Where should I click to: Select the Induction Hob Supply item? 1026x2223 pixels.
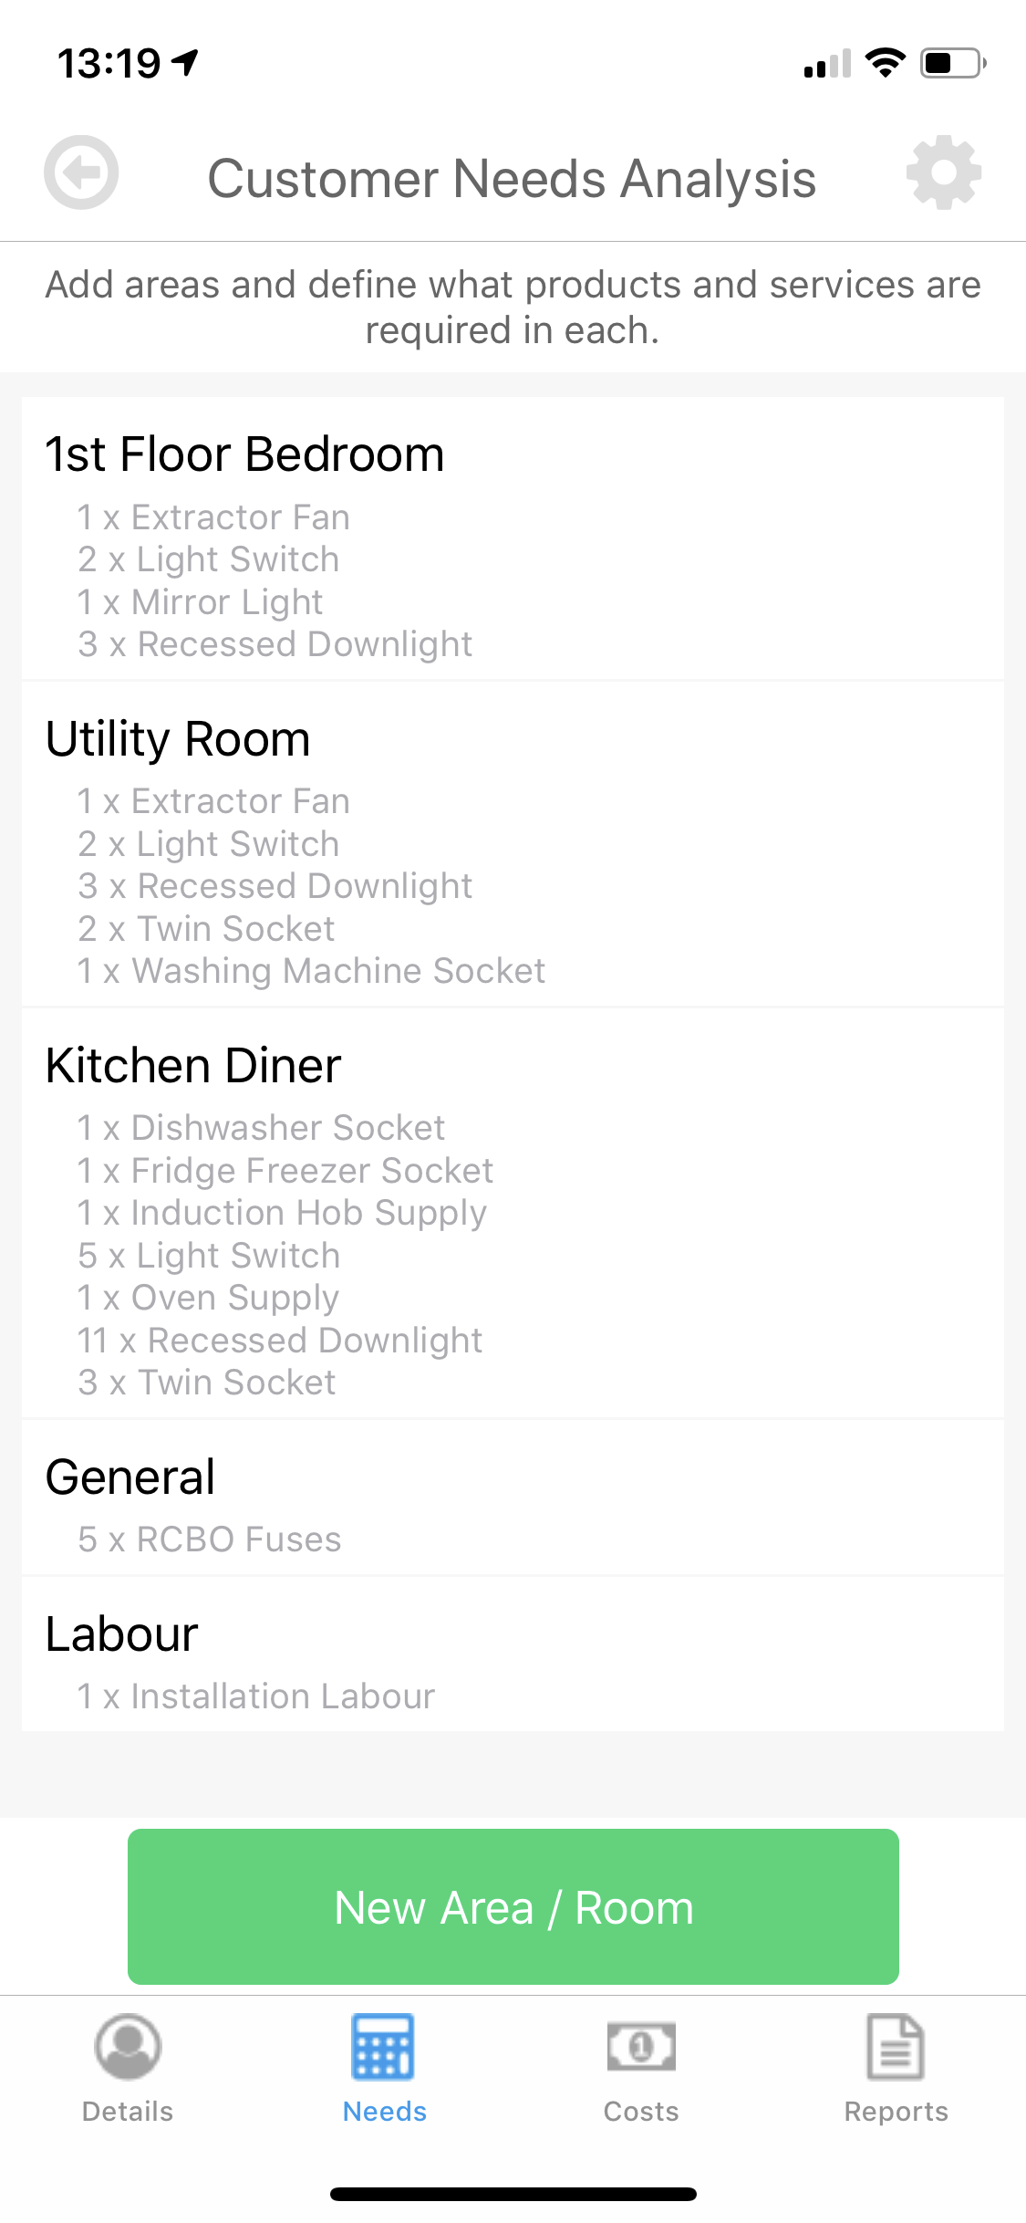tap(283, 1213)
